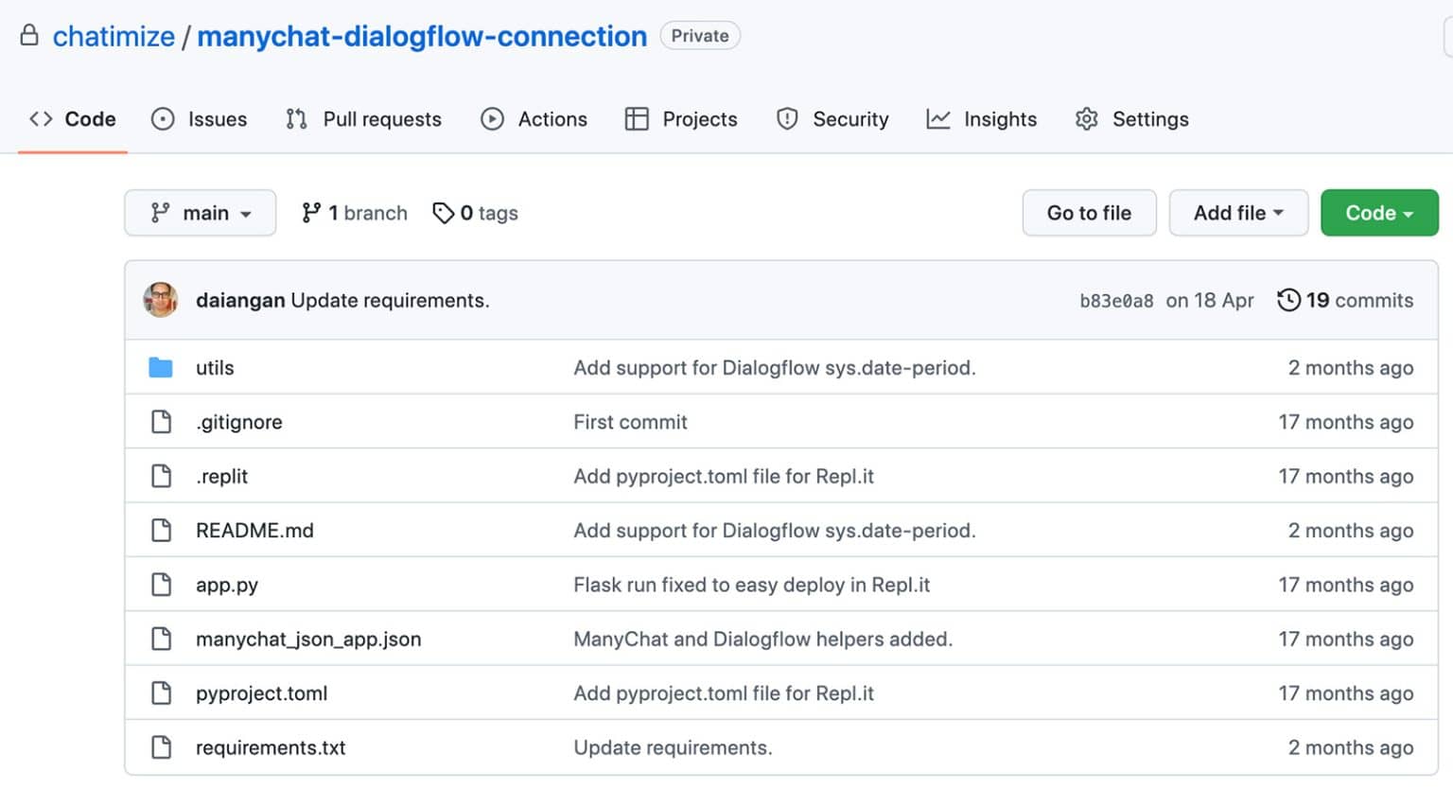The height and width of the screenshot is (789, 1453).
Task: Open the .replit file
Action: click(x=221, y=477)
